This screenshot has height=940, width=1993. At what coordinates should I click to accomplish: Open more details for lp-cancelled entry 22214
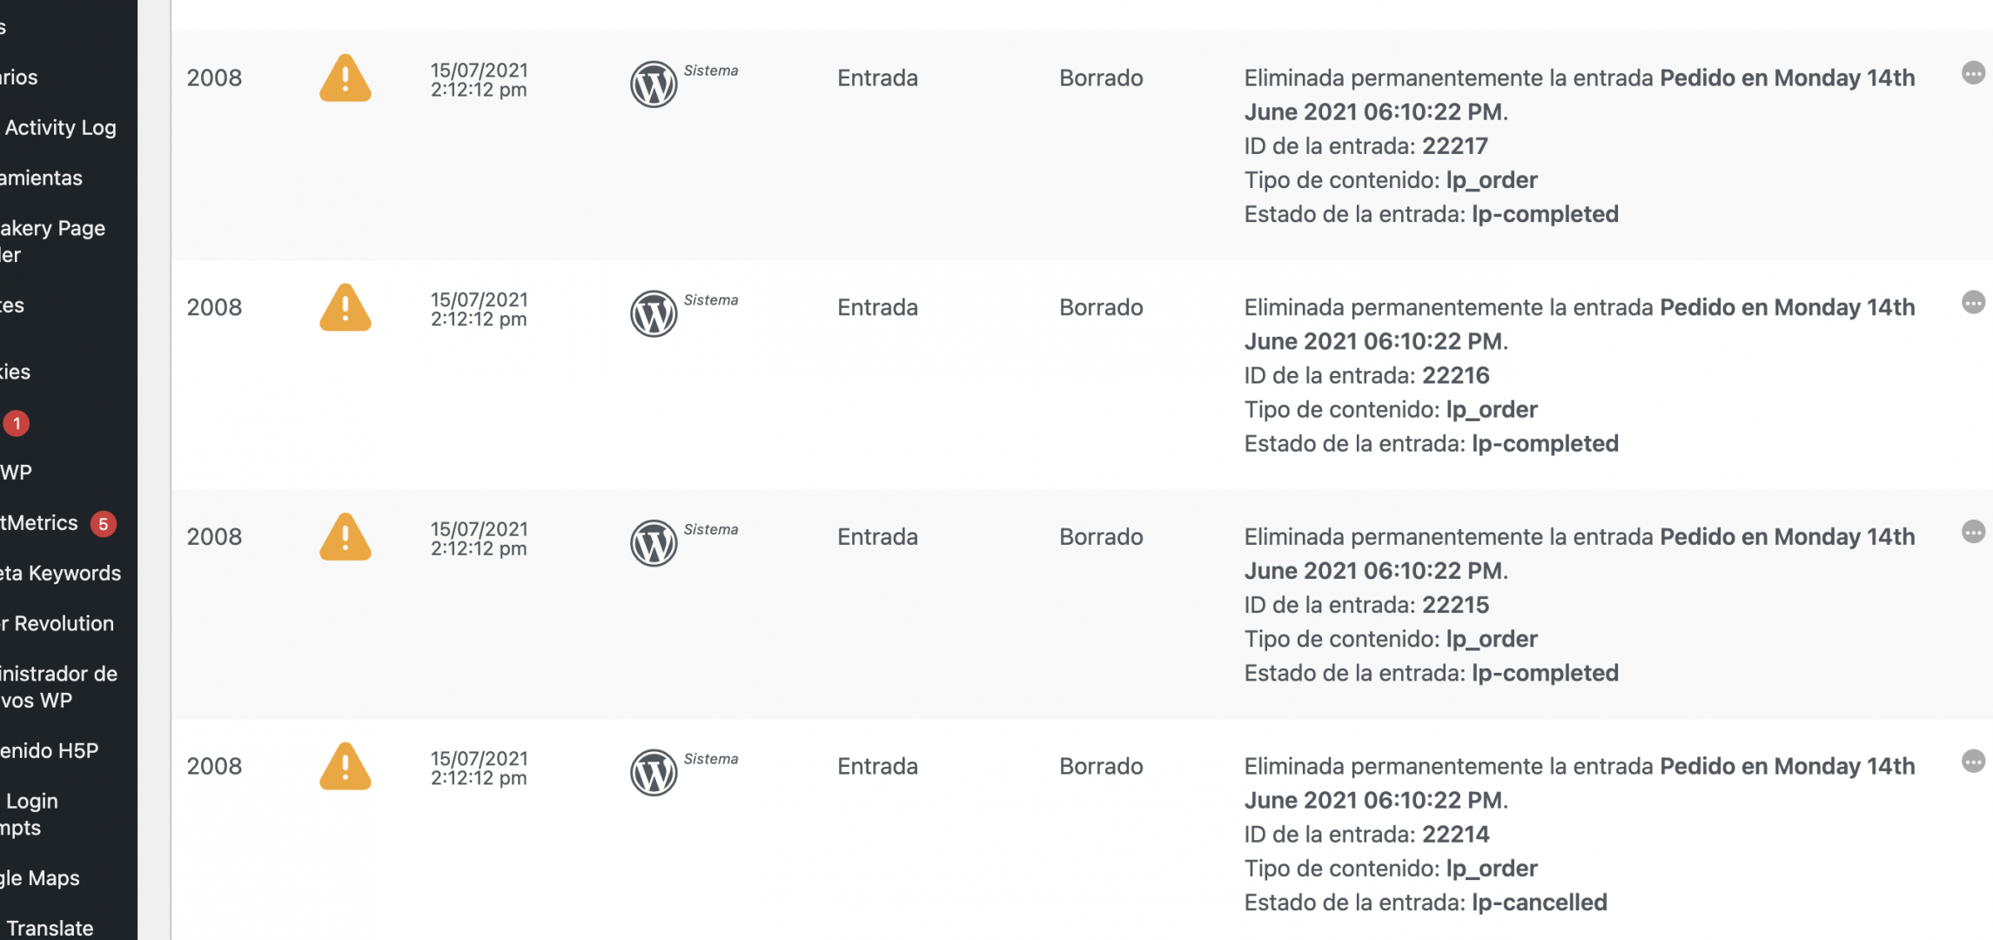[1973, 762]
